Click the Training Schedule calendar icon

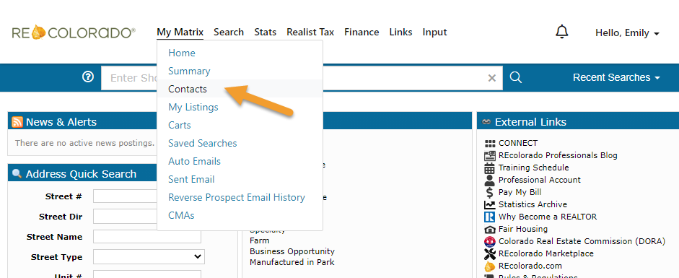[489, 168]
